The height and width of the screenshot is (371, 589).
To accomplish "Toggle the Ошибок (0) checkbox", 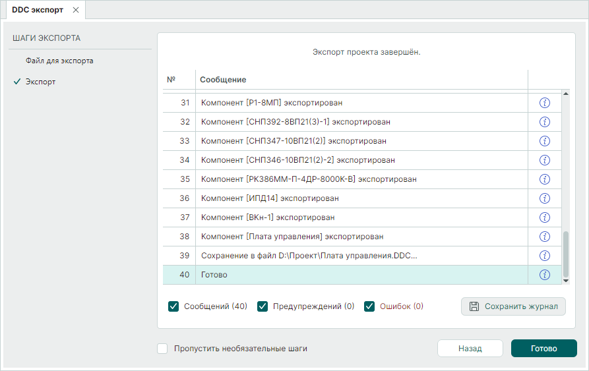I will [369, 306].
